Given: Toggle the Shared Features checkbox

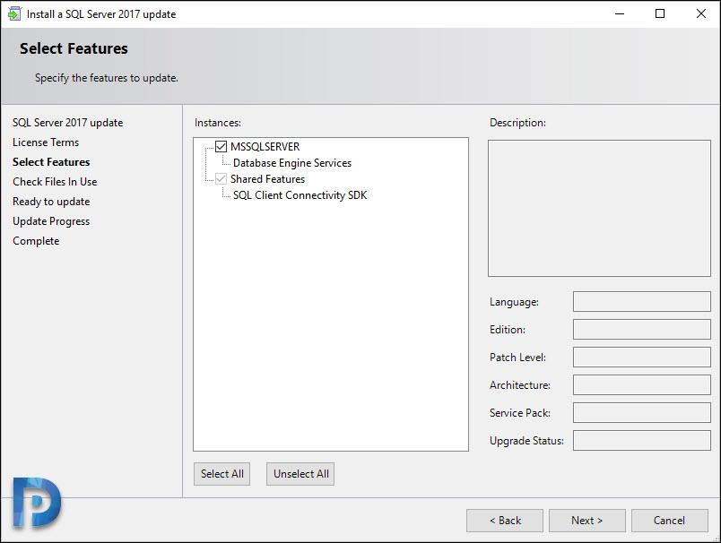Looking at the screenshot, I should click(x=221, y=178).
